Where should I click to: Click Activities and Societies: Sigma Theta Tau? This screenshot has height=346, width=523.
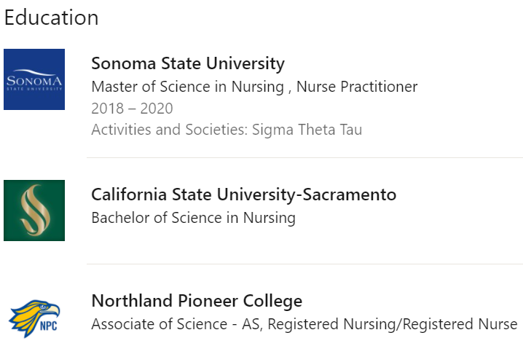tap(227, 130)
